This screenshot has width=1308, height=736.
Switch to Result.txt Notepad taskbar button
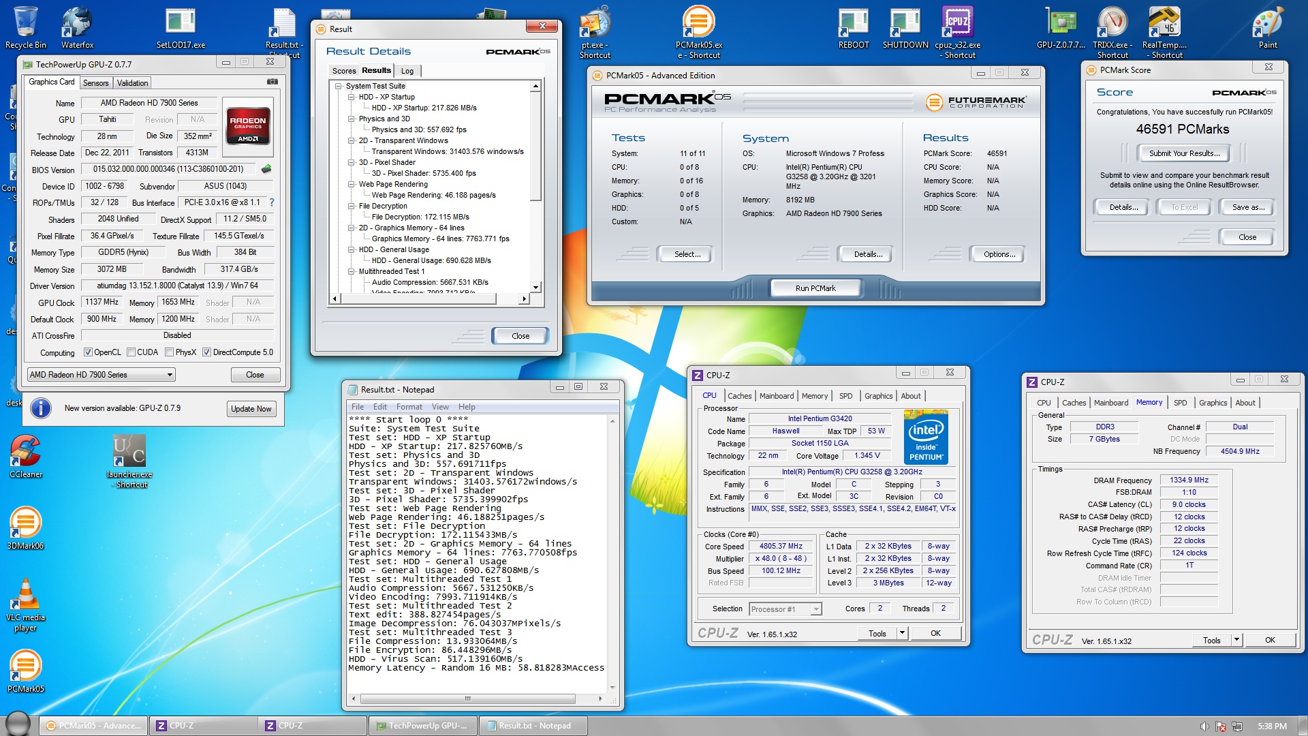533,726
